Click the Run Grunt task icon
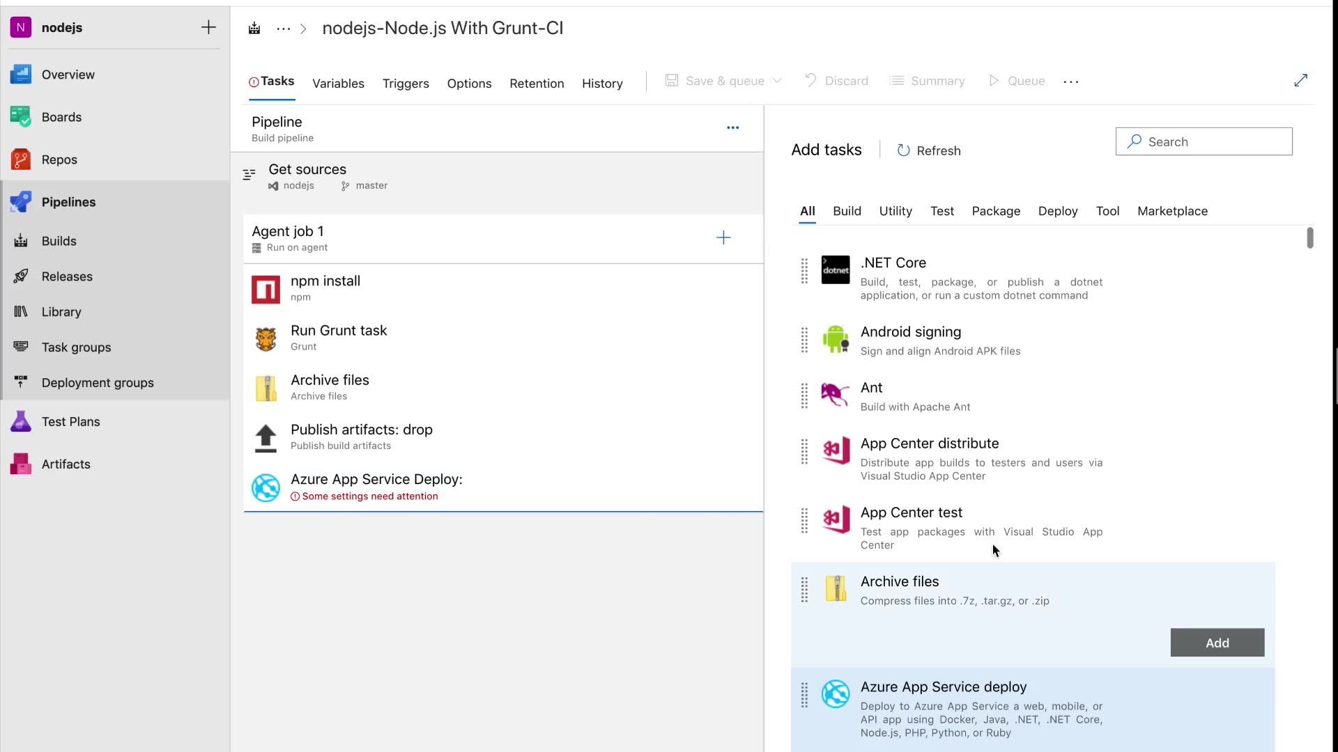Image resolution: width=1338 pixels, height=752 pixels. 266,338
